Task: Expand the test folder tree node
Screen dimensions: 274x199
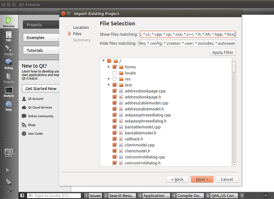Action: (109, 85)
